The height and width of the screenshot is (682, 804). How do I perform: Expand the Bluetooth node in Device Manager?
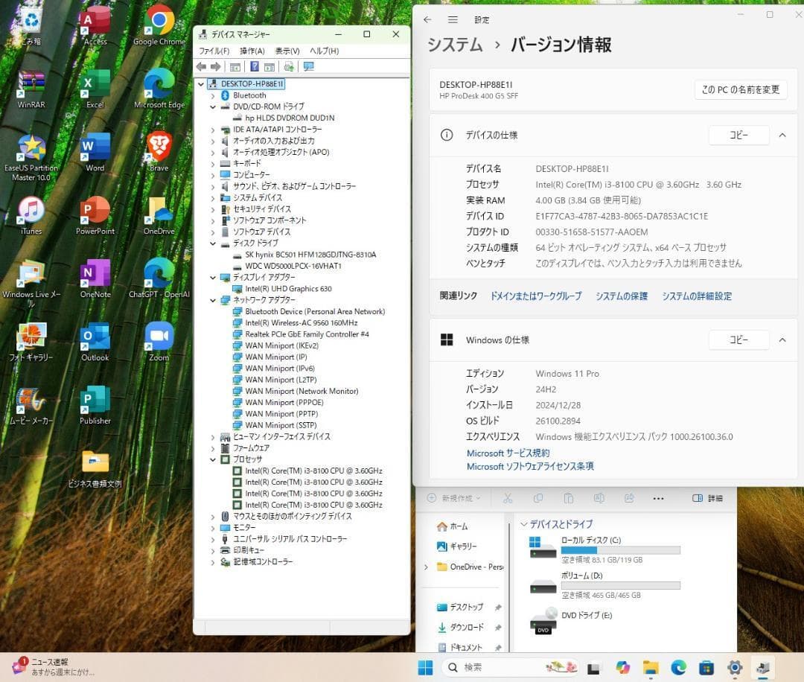(x=214, y=95)
